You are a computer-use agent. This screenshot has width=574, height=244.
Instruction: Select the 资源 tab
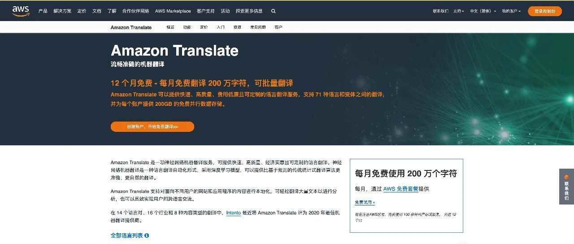tap(237, 27)
